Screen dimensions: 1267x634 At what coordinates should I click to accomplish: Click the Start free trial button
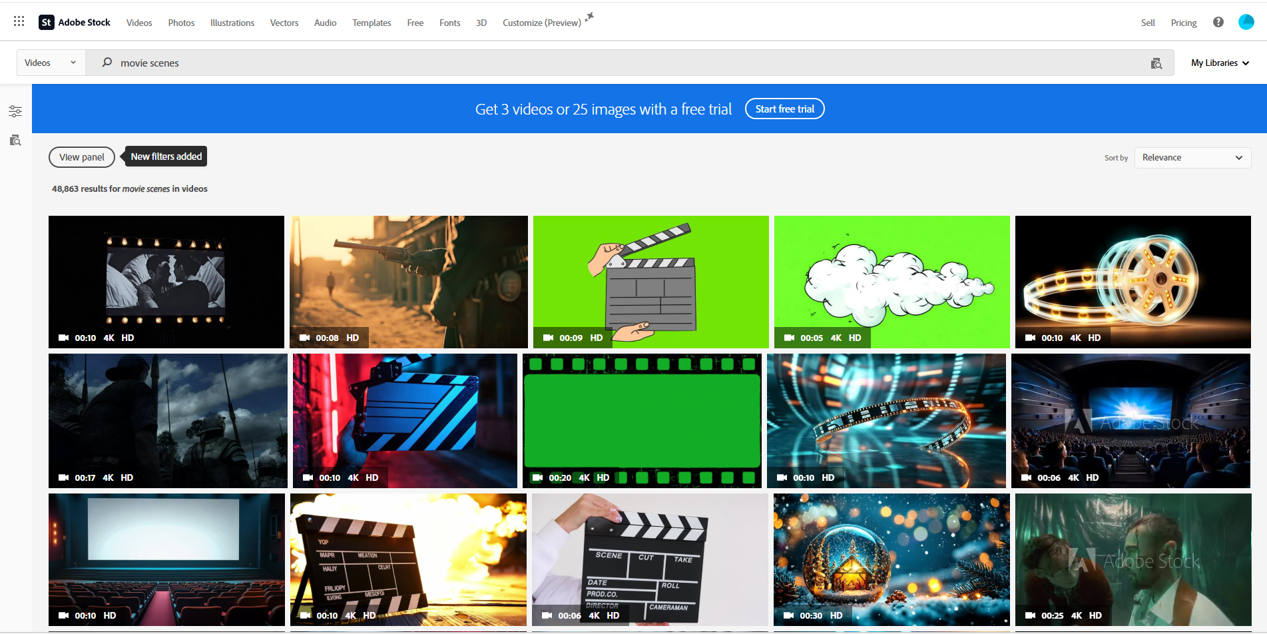coord(784,108)
